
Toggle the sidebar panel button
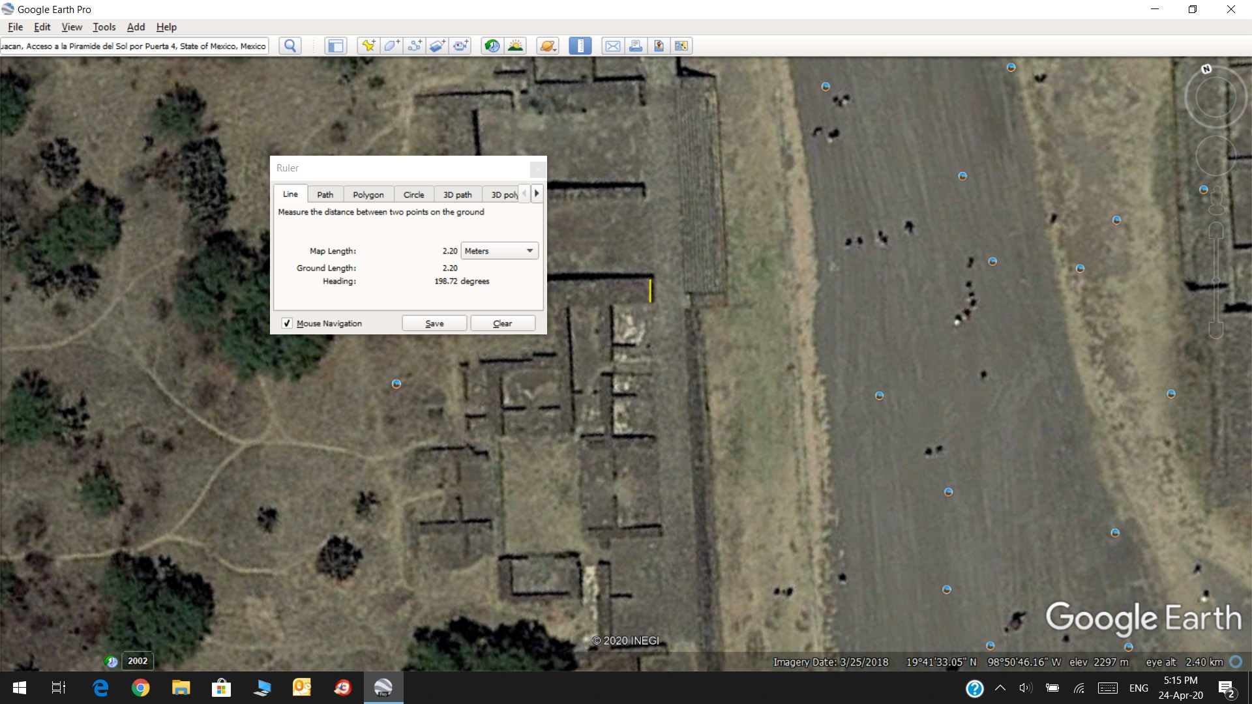(335, 46)
